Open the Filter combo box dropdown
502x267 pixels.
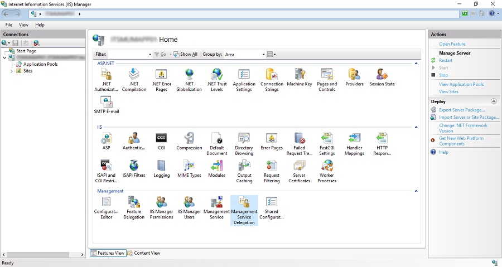click(x=150, y=55)
